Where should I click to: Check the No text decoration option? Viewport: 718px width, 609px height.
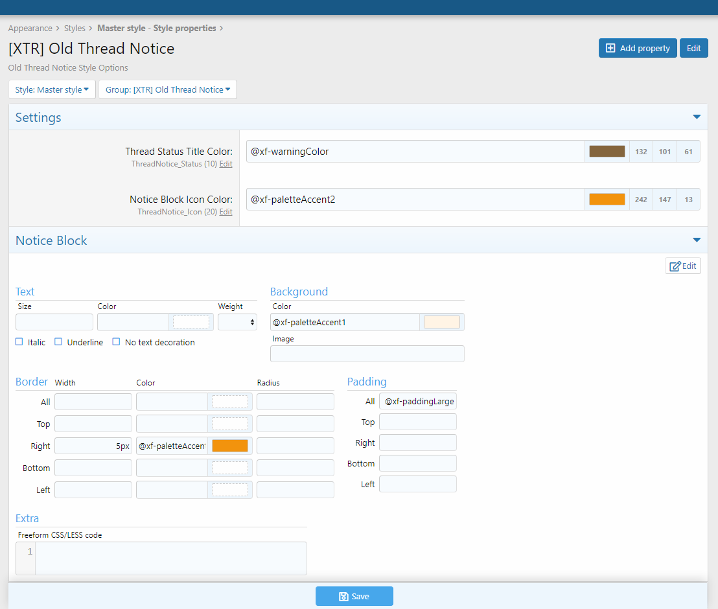pyautogui.click(x=116, y=342)
